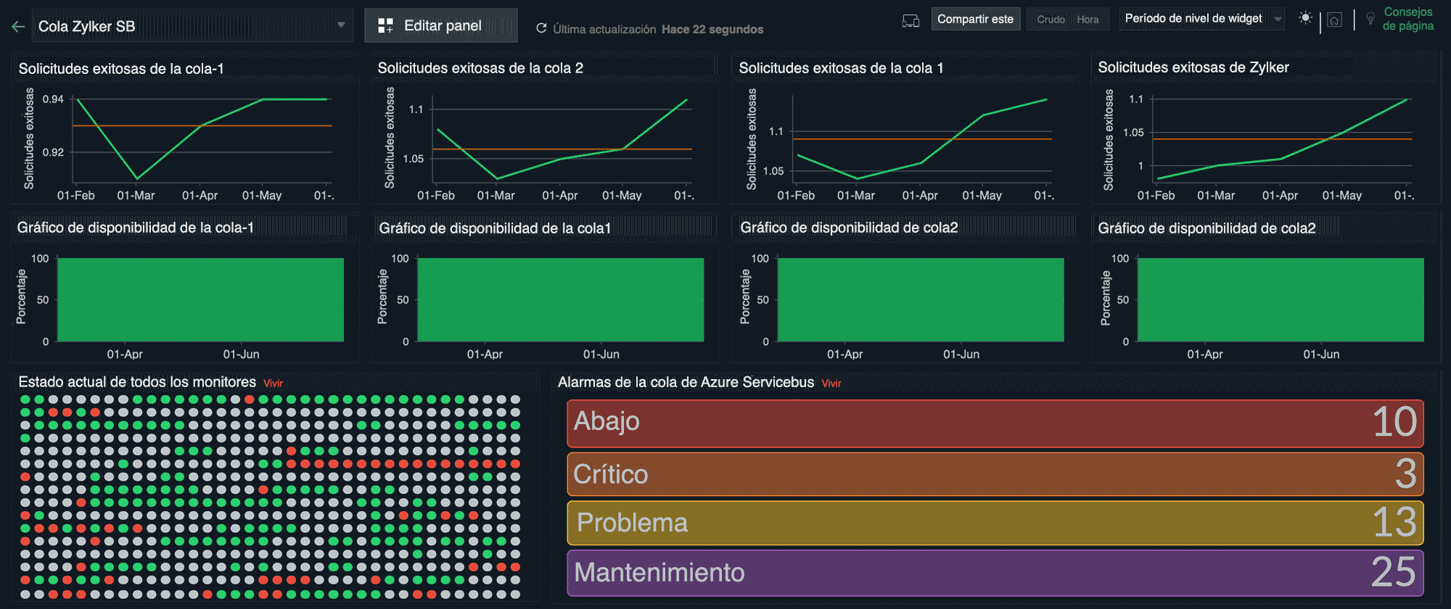Click the refresh icon beside Última actualización
Viewport: 1451px width, 609px height.
click(541, 28)
